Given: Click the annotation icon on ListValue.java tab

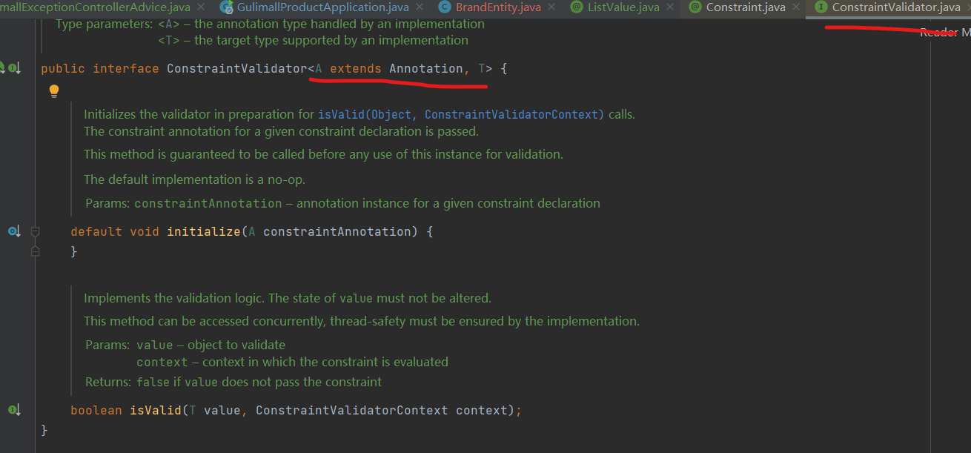Looking at the screenshot, I should pos(577,7).
